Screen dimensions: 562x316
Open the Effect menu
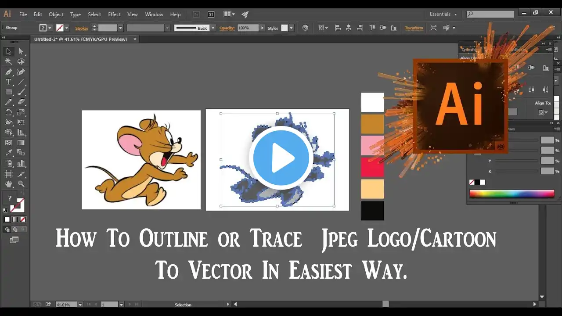click(x=114, y=14)
